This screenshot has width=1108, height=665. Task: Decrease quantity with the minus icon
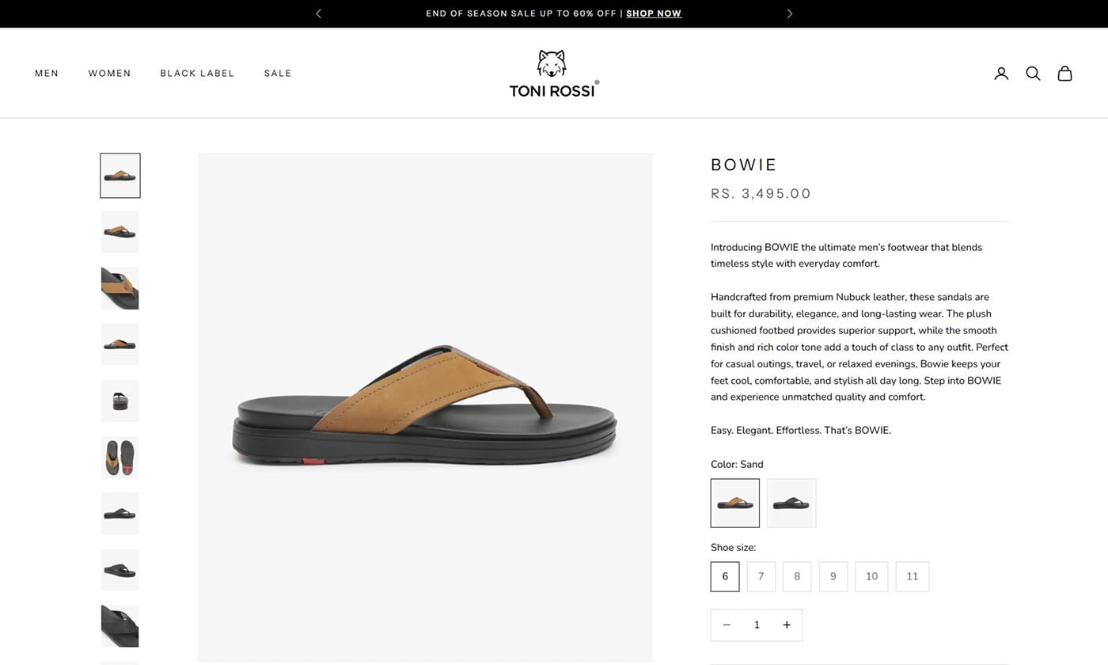click(x=727, y=625)
